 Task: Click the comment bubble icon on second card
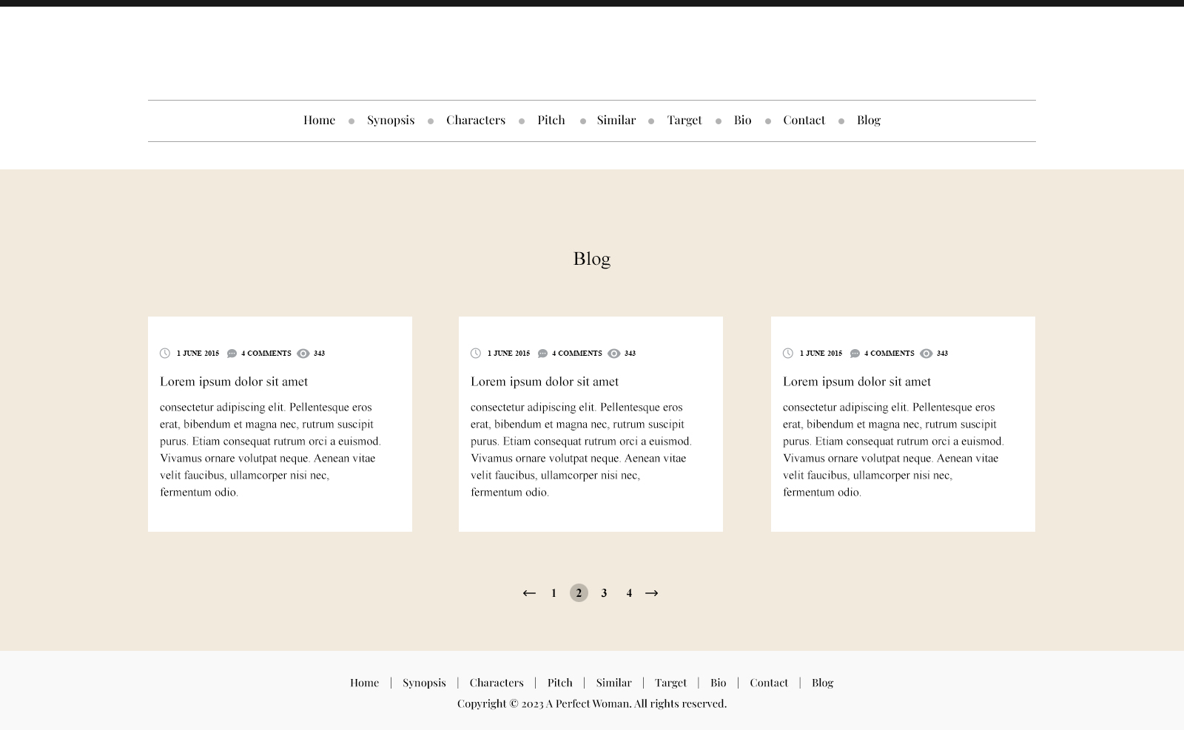(542, 354)
